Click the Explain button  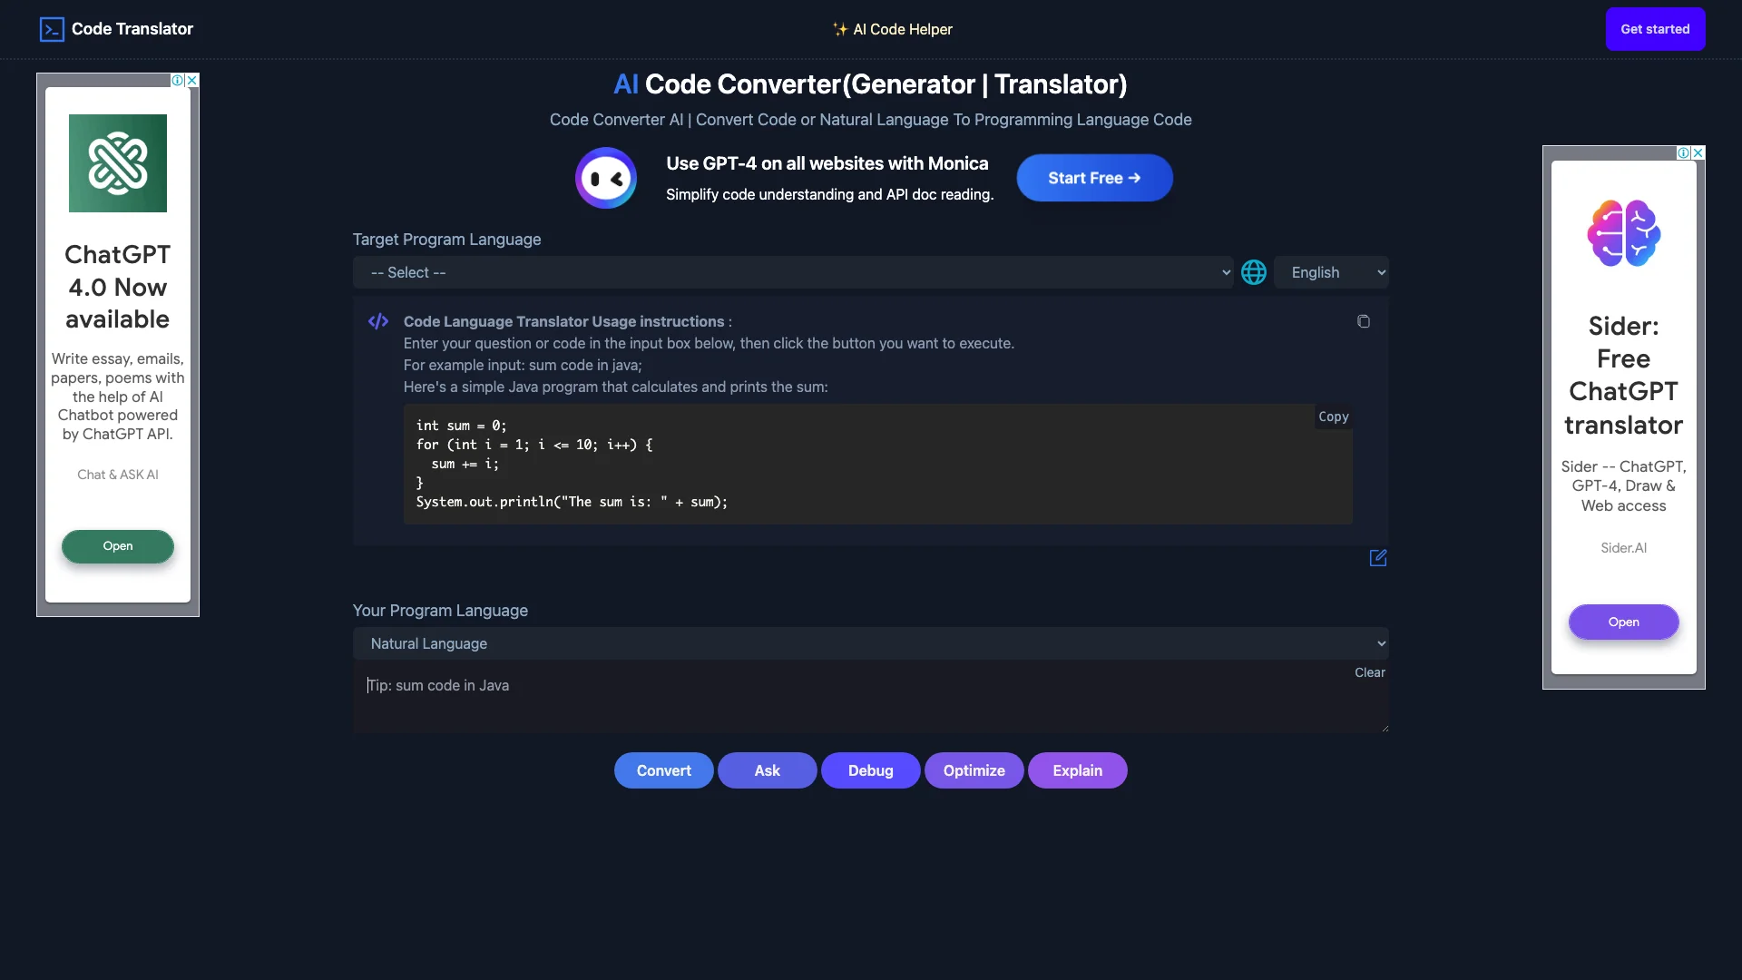pos(1077,769)
